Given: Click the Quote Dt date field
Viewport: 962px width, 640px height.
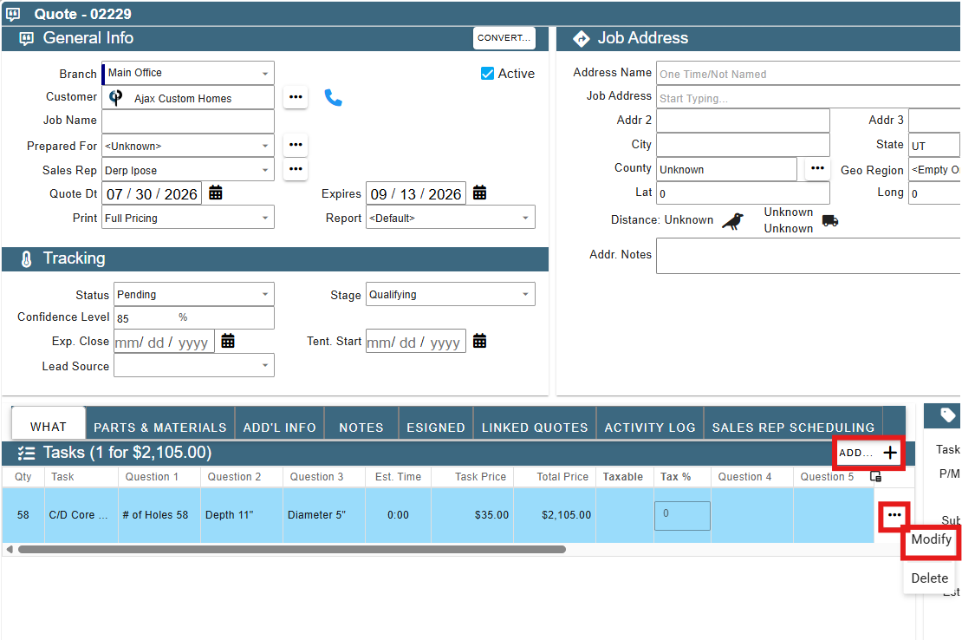Looking at the screenshot, I should (152, 194).
